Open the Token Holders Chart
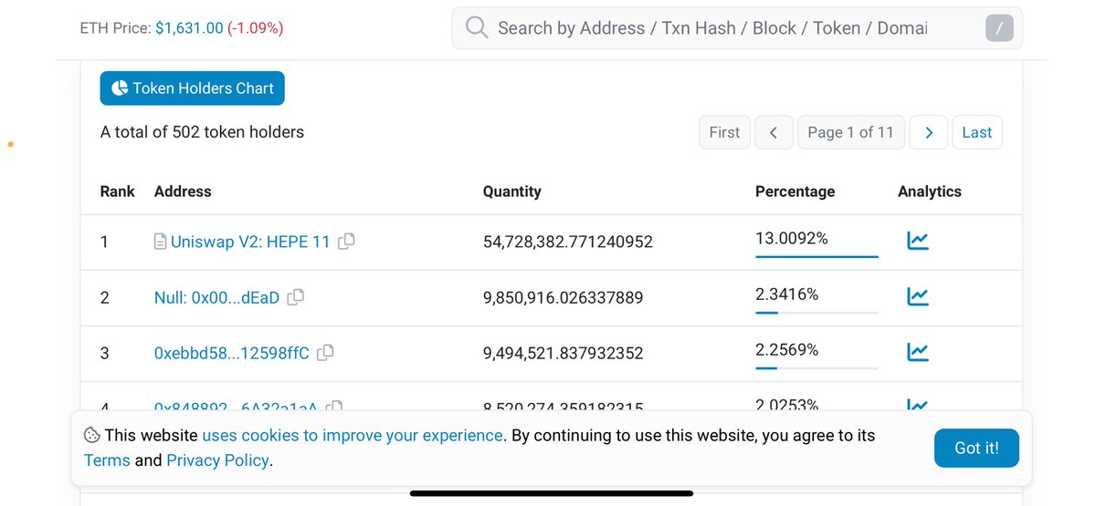This screenshot has width=1096, height=506. pos(193,88)
